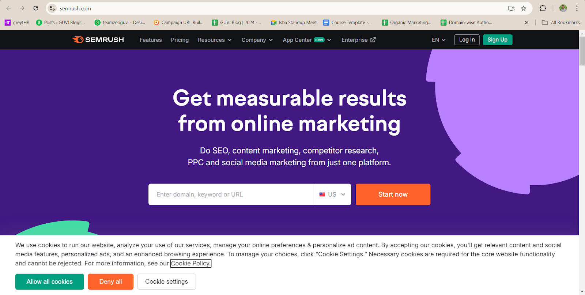Open the GUVI Blog 2024 sheet bookmark
Image resolution: width=585 pixels, height=295 pixels.
coord(237,22)
